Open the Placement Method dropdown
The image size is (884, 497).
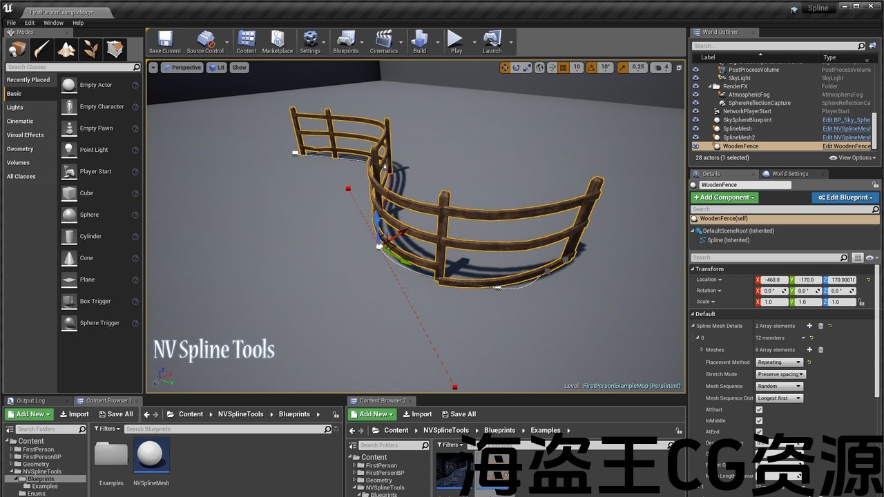point(779,362)
